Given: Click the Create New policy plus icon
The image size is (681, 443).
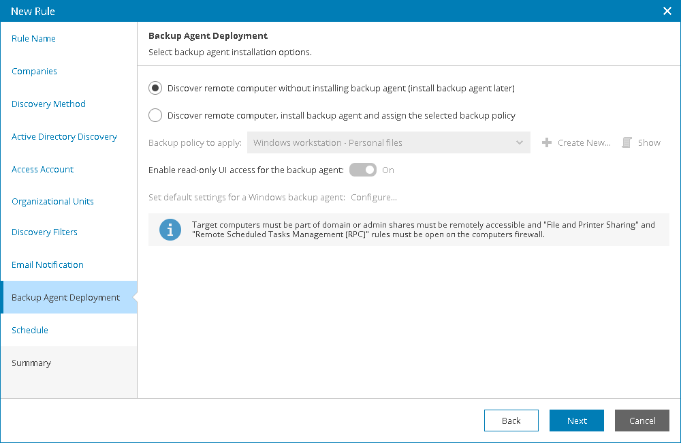Looking at the screenshot, I should point(546,142).
